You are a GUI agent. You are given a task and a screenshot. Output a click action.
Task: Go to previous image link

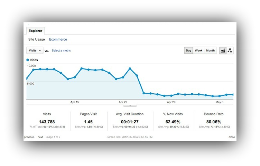[29, 137]
